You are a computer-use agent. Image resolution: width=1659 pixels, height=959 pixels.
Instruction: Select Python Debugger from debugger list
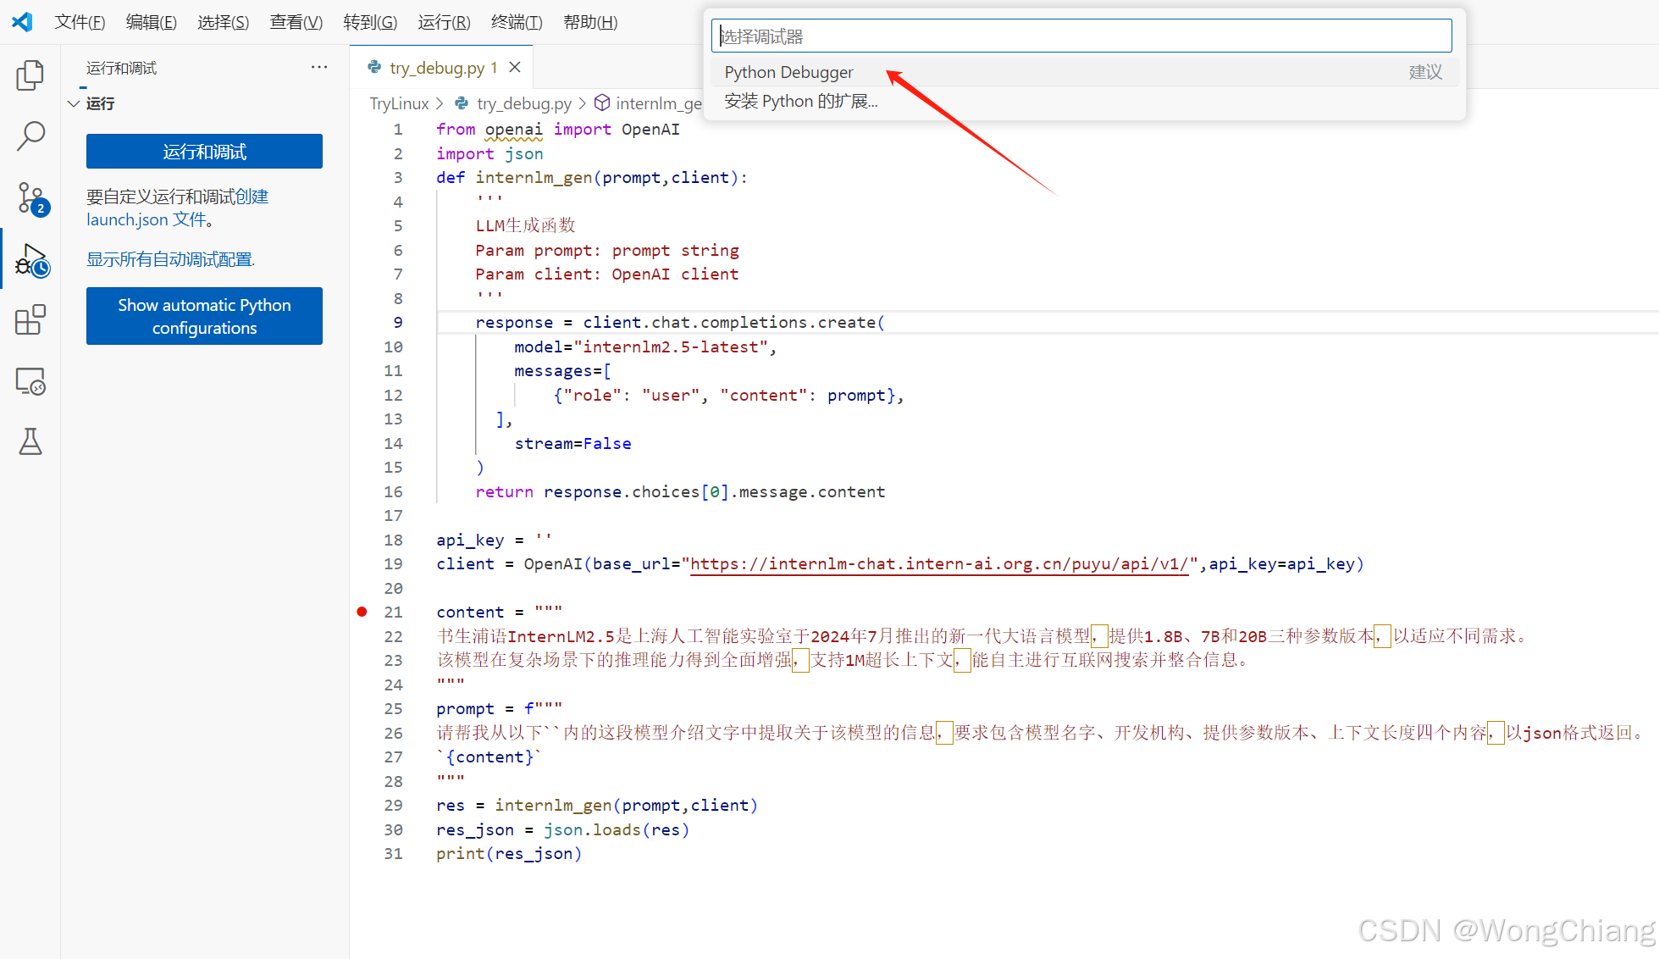pos(788,73)
